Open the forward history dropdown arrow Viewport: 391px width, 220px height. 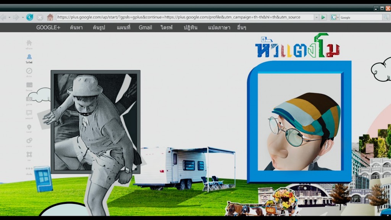pyautogui.click(x=23, y=18)
